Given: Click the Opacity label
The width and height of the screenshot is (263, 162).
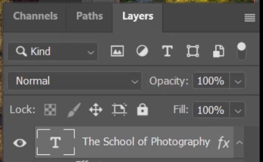Looking at the screenshot, I should click(169, 81).
